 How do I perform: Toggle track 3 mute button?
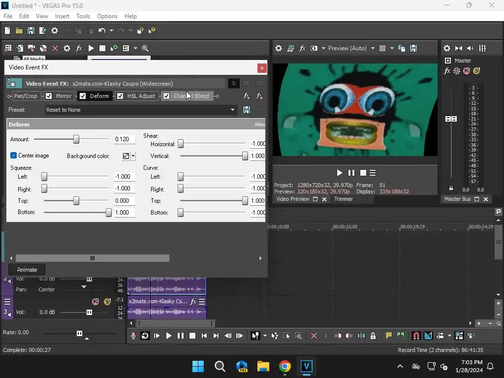point(95,302)
